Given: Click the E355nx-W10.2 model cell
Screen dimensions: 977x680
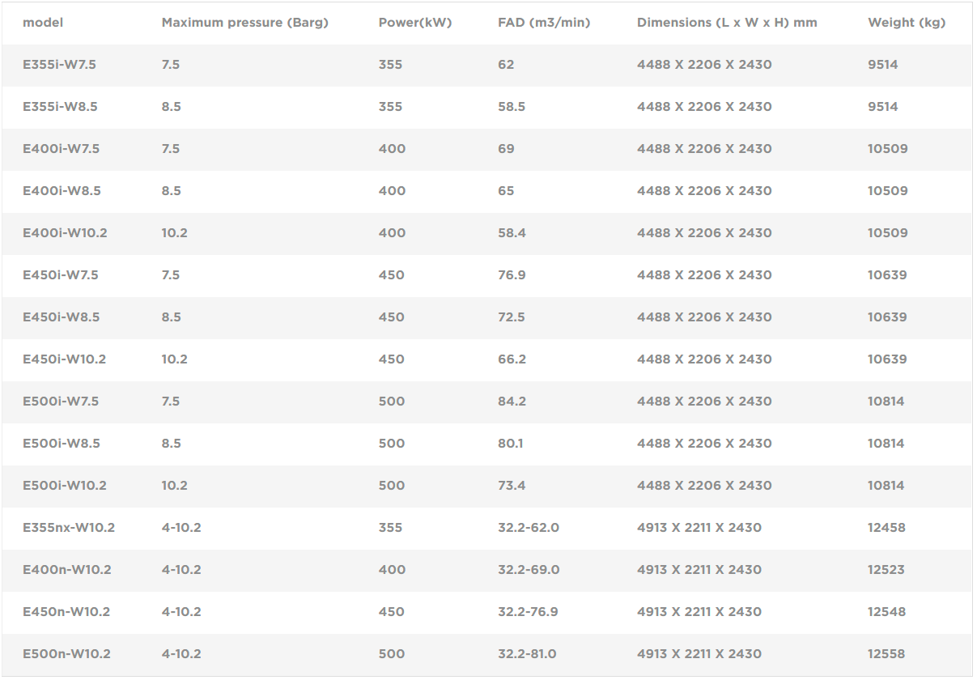Looking at the screenshot, I should coord(69,528).
